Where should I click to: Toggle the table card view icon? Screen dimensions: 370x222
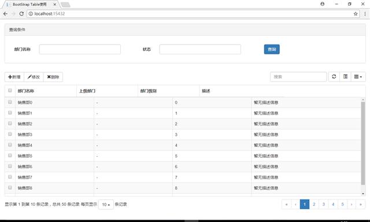345,77
